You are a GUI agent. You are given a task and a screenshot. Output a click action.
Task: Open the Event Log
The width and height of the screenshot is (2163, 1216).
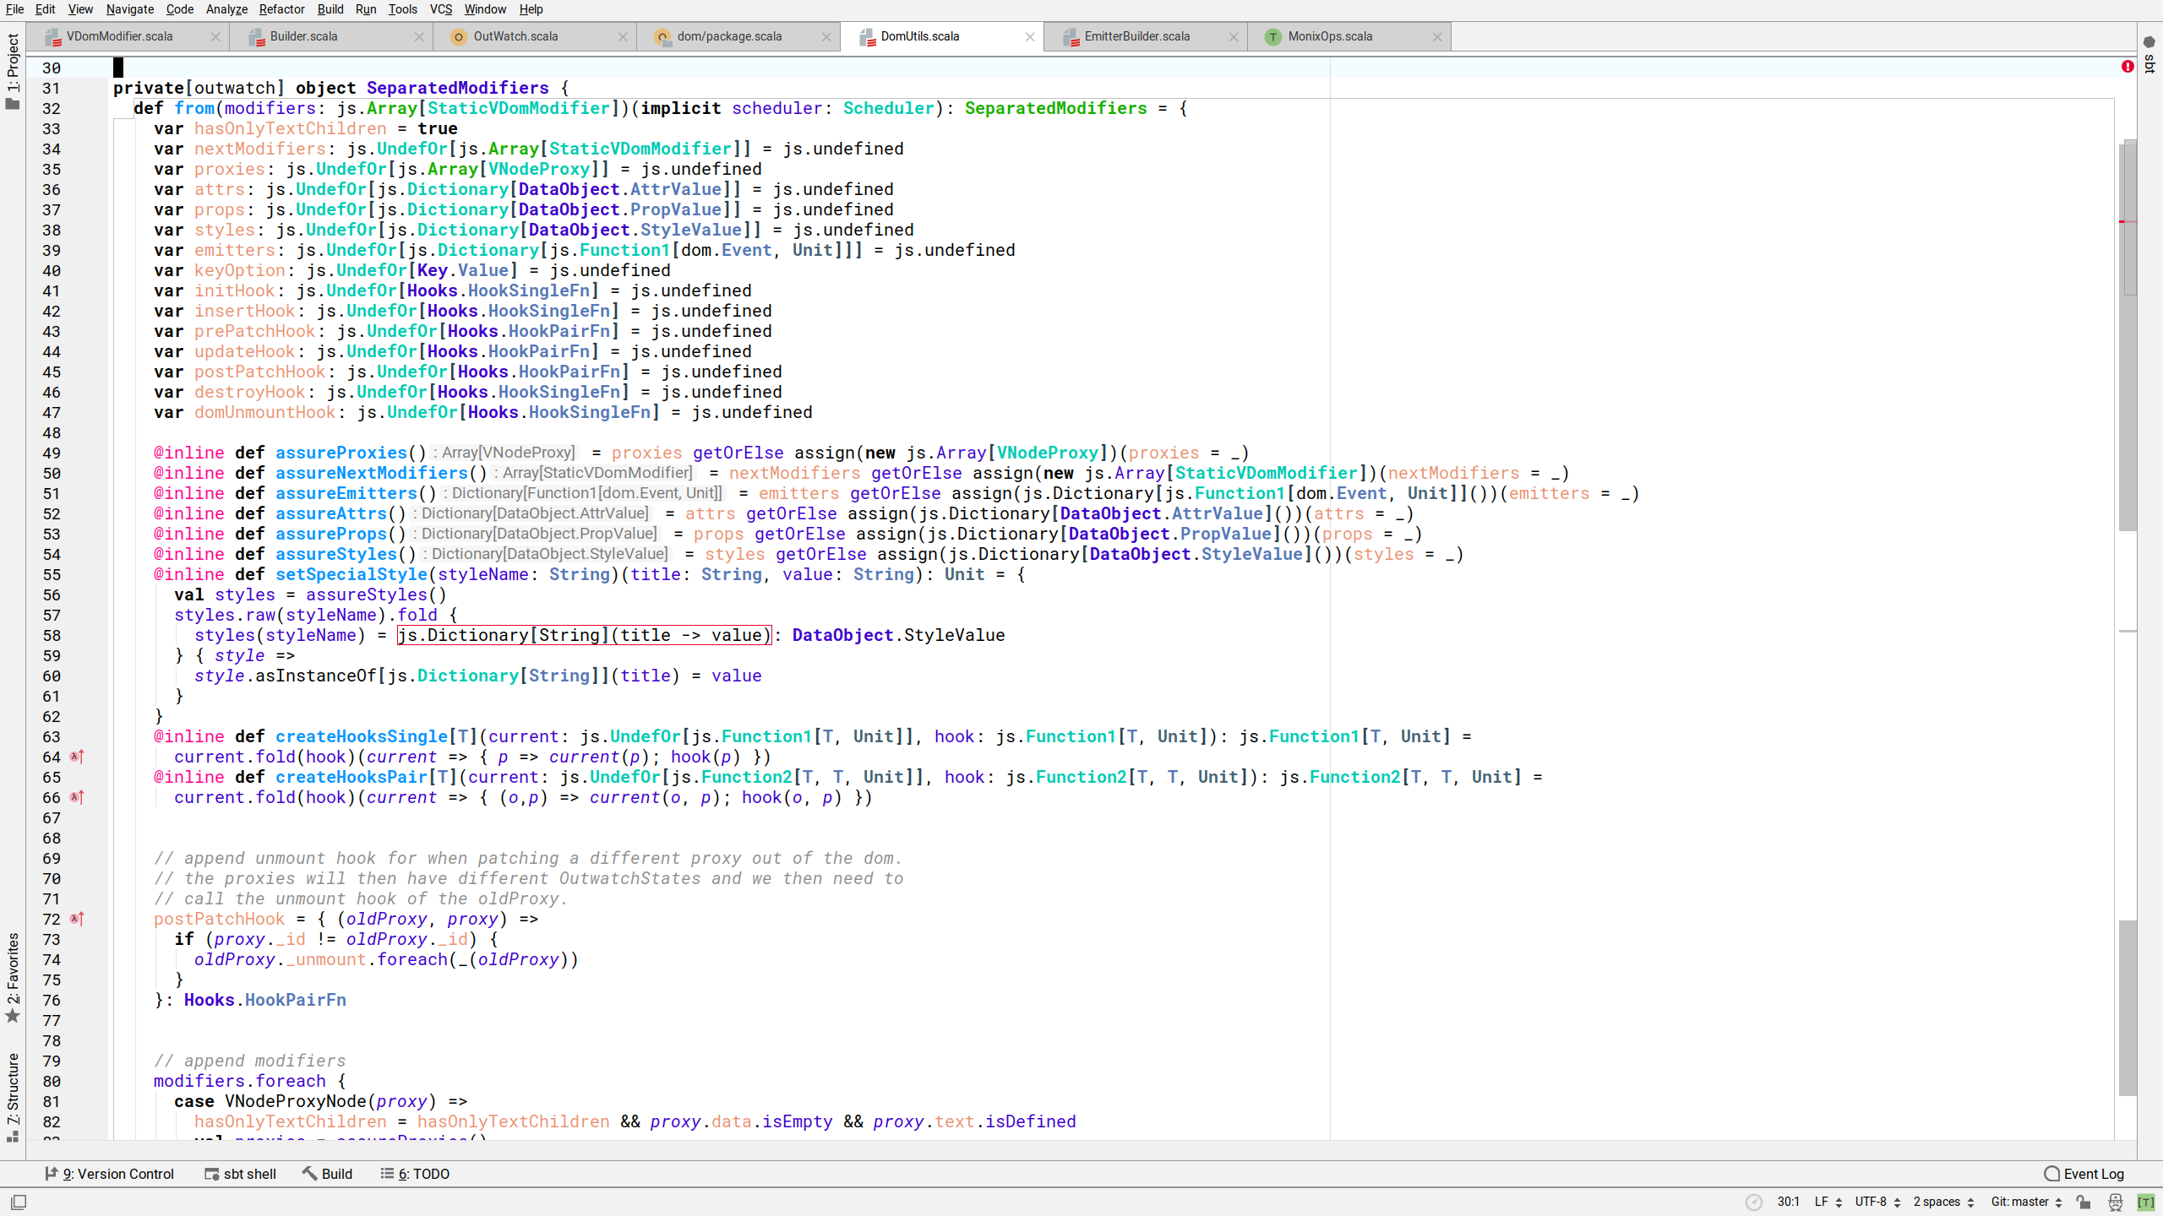point(2084,1174)
